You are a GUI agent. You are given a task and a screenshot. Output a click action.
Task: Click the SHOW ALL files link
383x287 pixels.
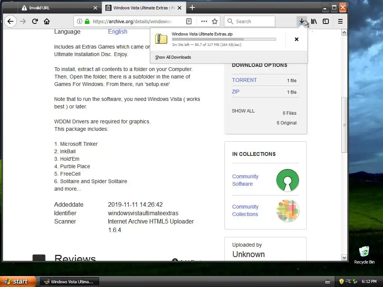click(243, 111)
